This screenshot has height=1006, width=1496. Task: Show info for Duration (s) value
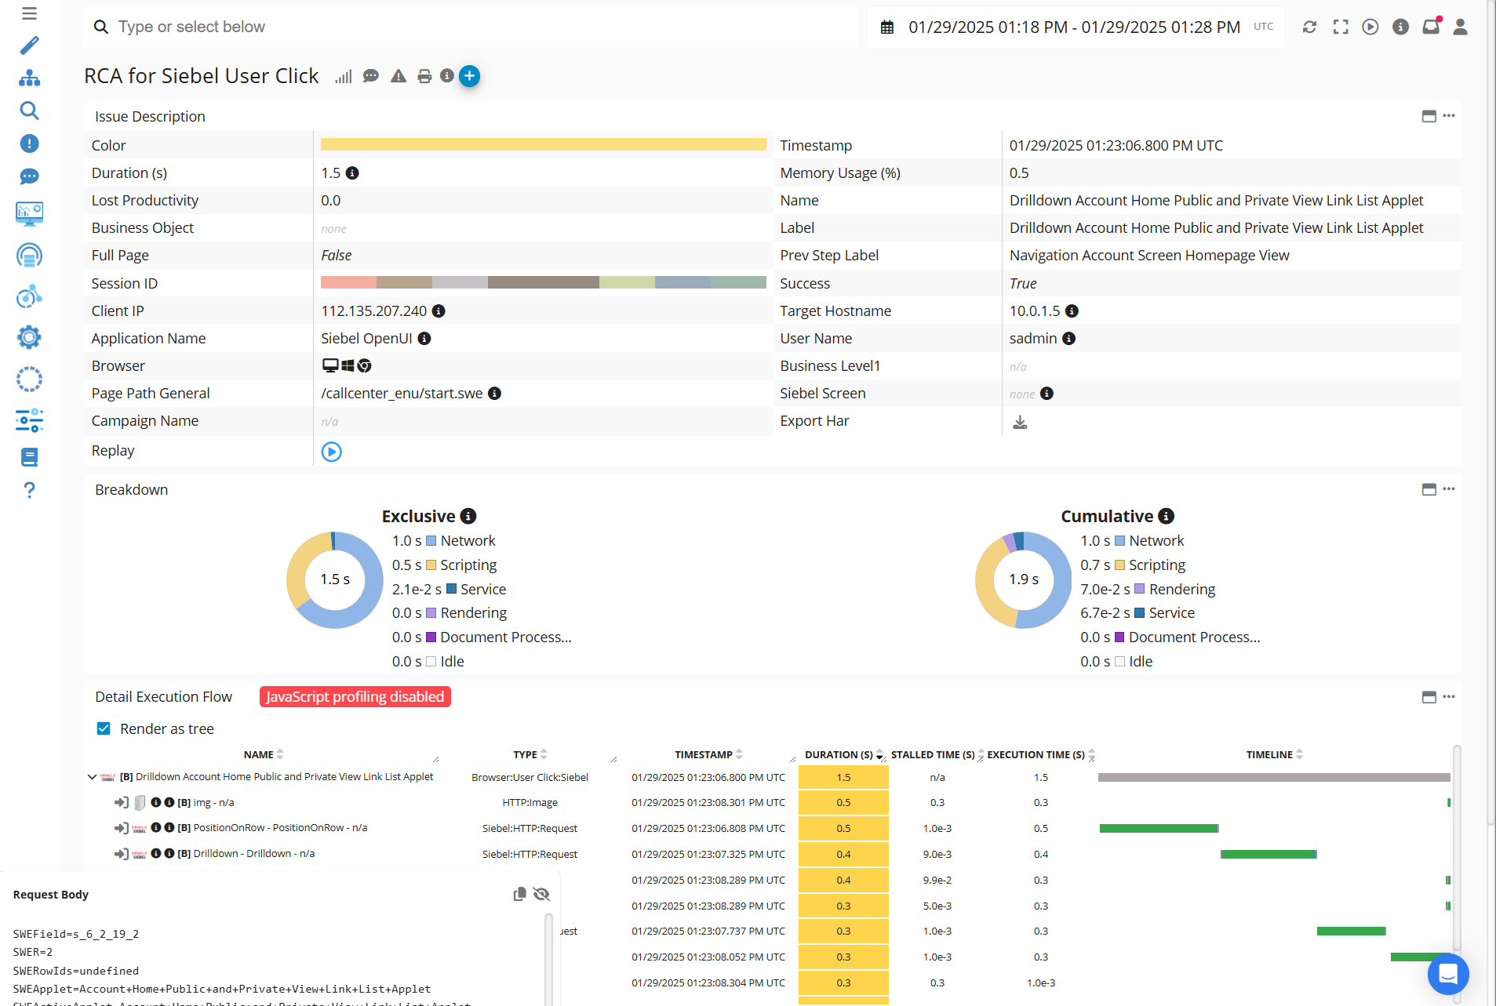coord(353,173)
